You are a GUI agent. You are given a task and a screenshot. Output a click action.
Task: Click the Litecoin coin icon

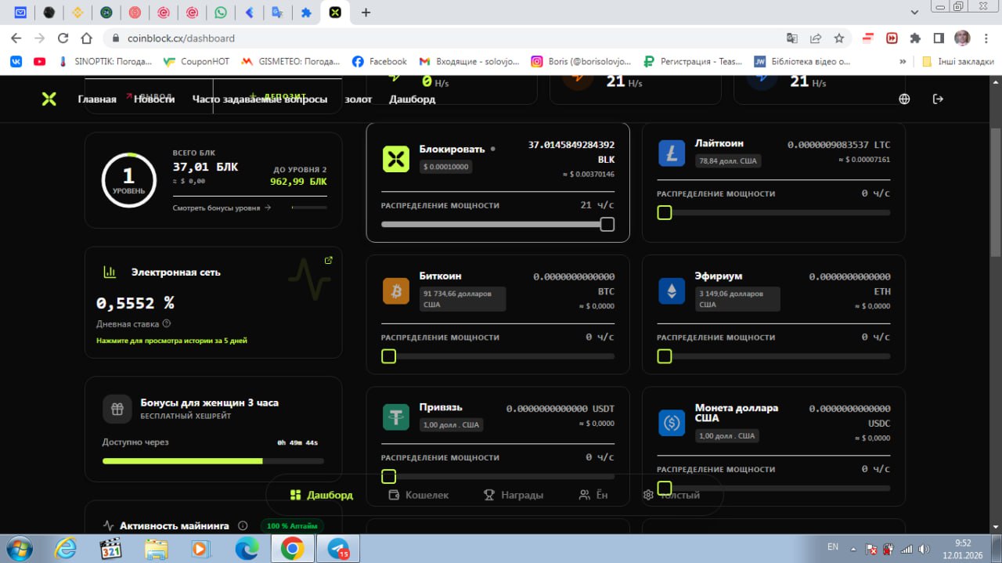point(672,153)
